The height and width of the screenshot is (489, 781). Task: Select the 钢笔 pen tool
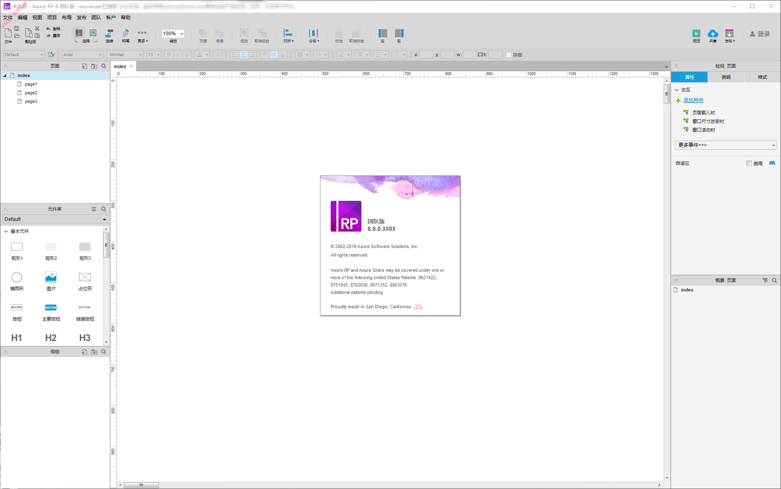(x=126, y=33)
